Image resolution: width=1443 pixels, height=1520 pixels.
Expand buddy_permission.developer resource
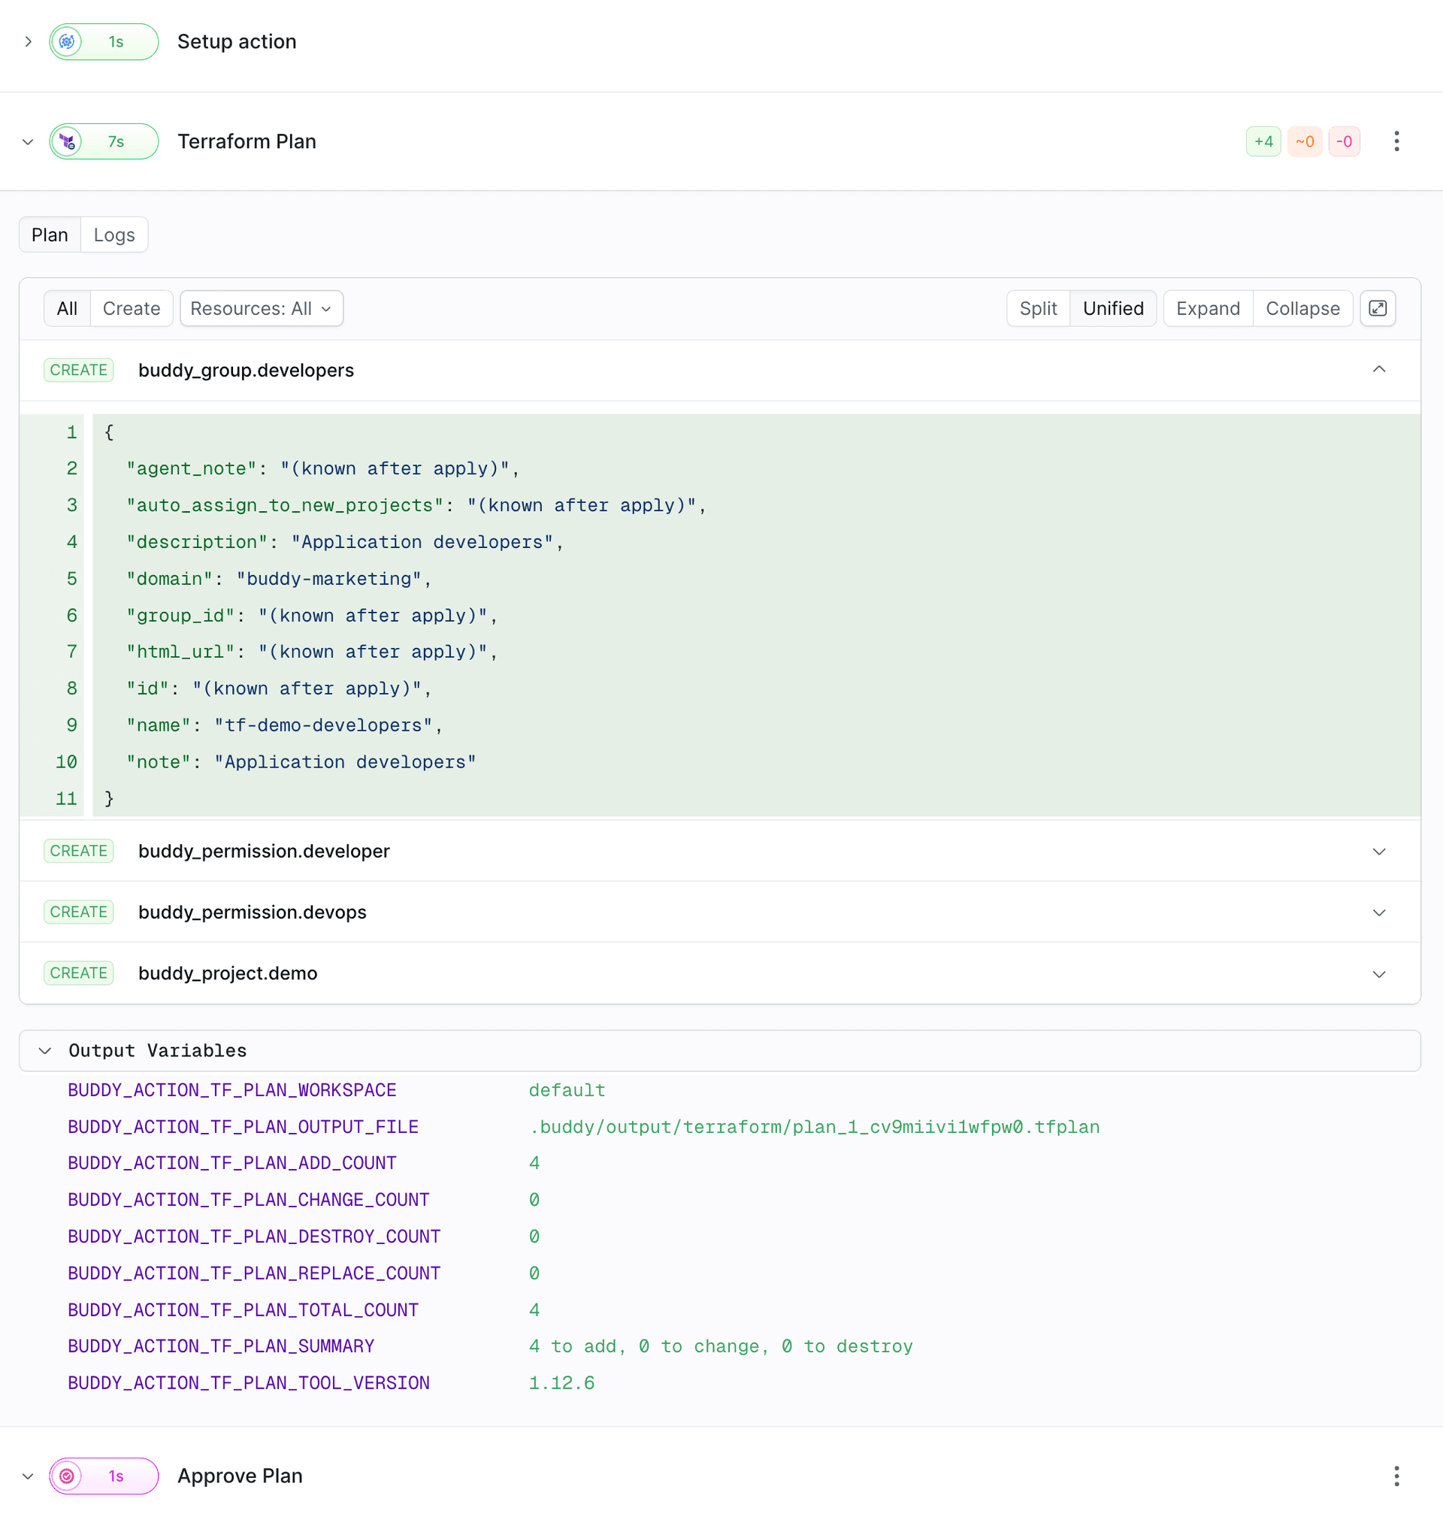click(x=1378, y=851)
